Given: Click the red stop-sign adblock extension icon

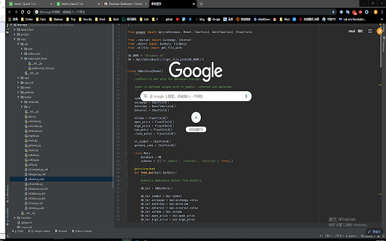Looking at the screenshot, I should point(361,12).
